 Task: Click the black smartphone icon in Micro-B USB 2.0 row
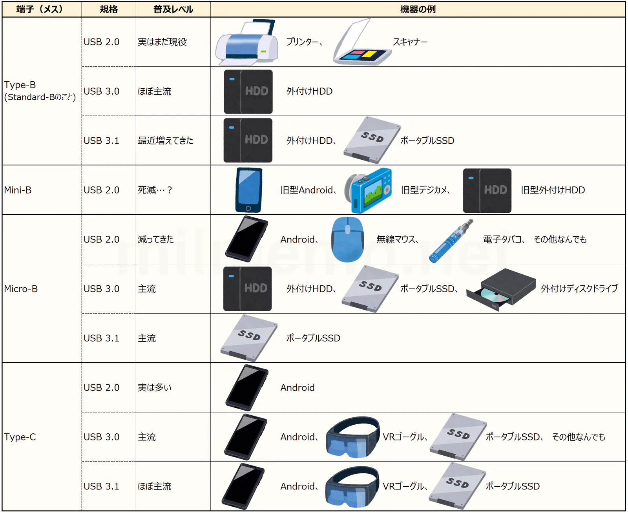coord(246,239)
